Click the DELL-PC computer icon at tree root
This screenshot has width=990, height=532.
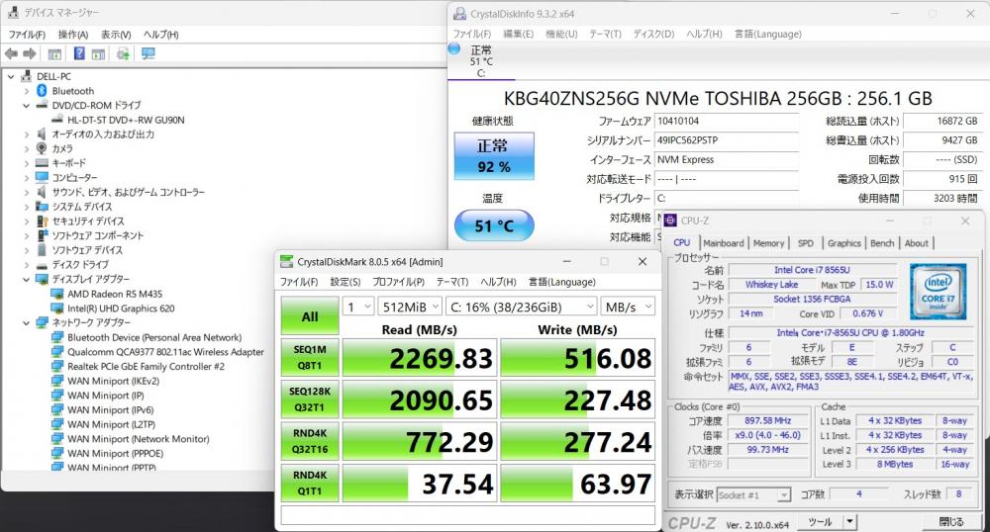[x=27, y=76]
